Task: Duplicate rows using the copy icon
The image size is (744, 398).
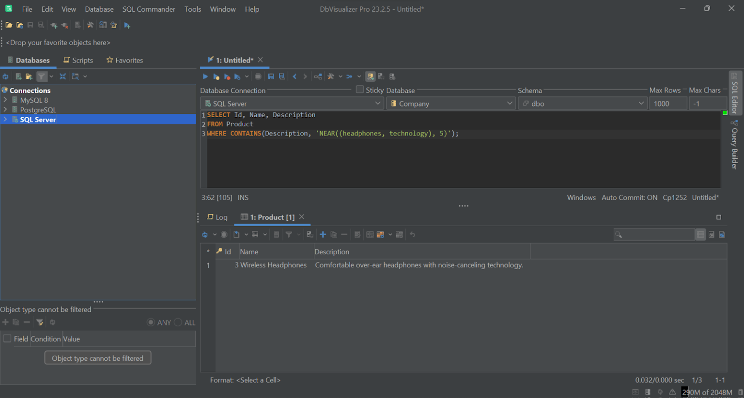Action: click(x=333, y=234)
